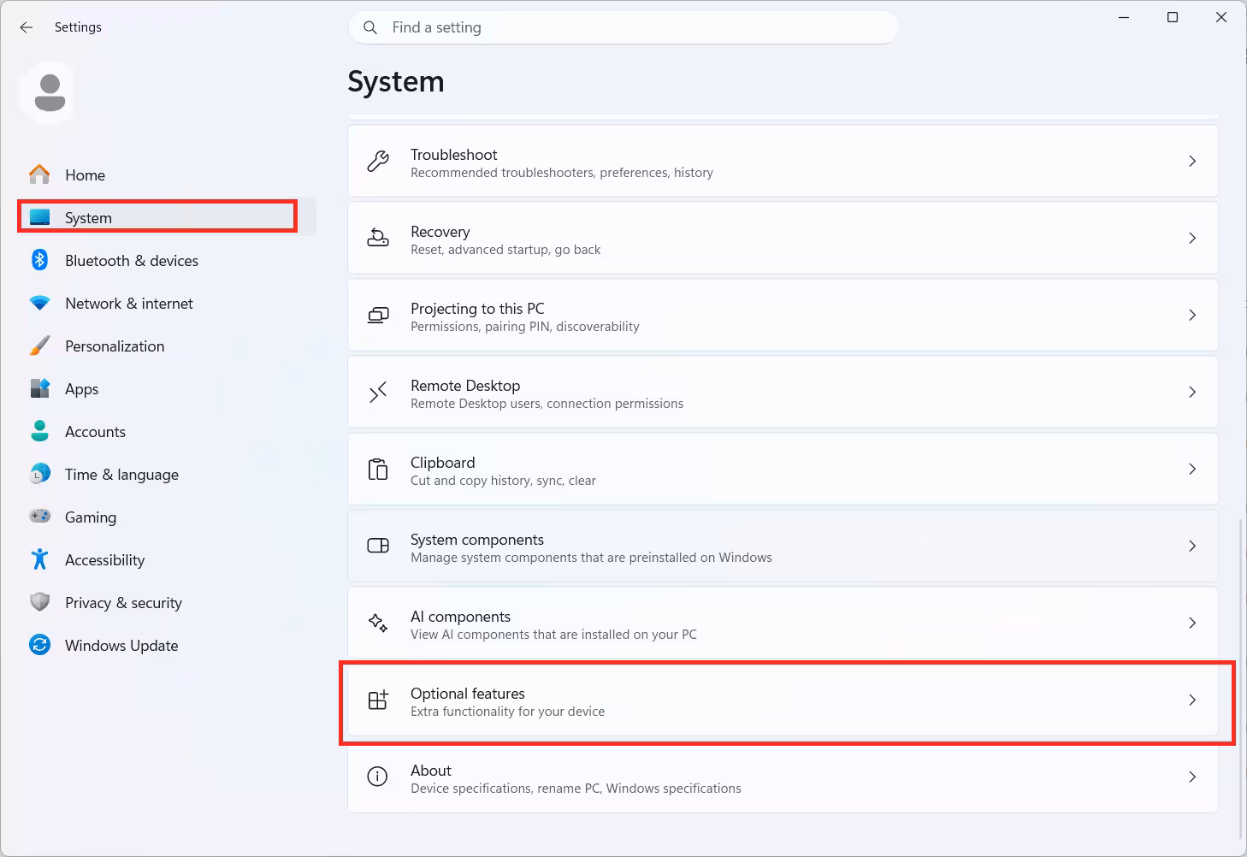Click the Clipboard icon
The image size is (1247, 857).
(378, 469)
